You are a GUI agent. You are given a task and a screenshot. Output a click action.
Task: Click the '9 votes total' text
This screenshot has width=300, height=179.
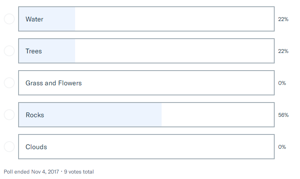[79, 172]
